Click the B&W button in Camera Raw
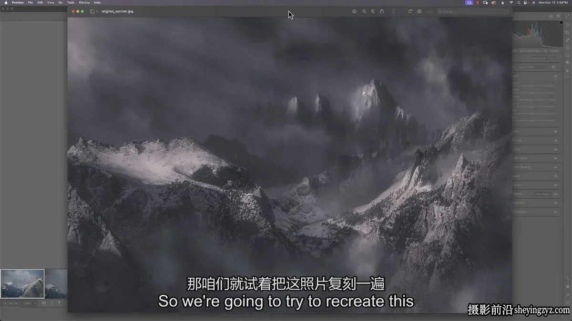Screen dimensions: 572x321 pyautogui.click(x=543, y=58)
